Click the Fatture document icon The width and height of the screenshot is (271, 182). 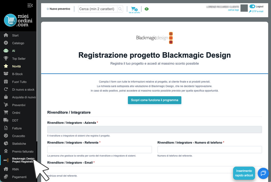coord(6,128)
